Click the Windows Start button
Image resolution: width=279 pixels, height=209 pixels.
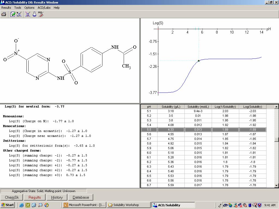point(7,205)
